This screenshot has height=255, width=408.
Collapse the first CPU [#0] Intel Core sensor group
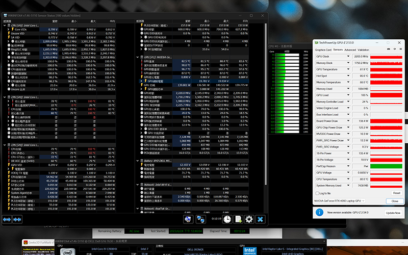[5, 25]
